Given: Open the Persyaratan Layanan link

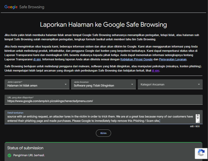Looking at the screenshot, I should click(x=173, y=59).
